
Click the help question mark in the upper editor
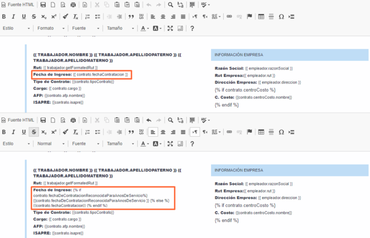(x=192, y=28)
